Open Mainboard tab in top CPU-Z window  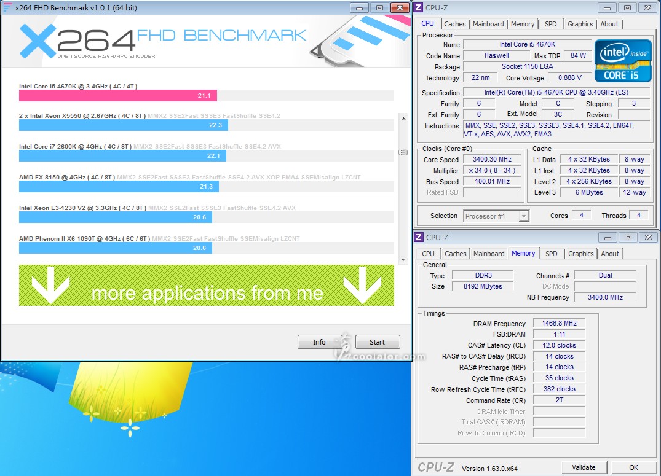point(488,24)
